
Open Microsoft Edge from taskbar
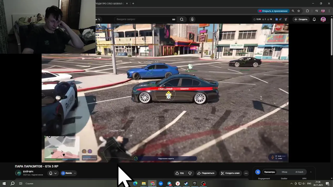(135, 184)
